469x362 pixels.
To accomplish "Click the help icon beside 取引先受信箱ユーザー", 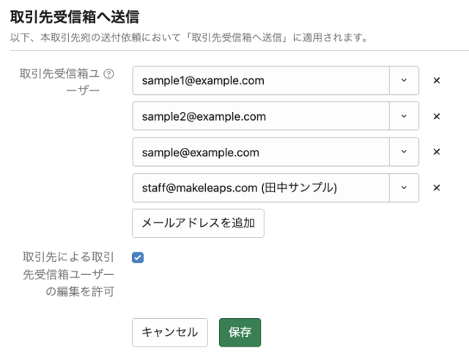I will pos(110,74).
